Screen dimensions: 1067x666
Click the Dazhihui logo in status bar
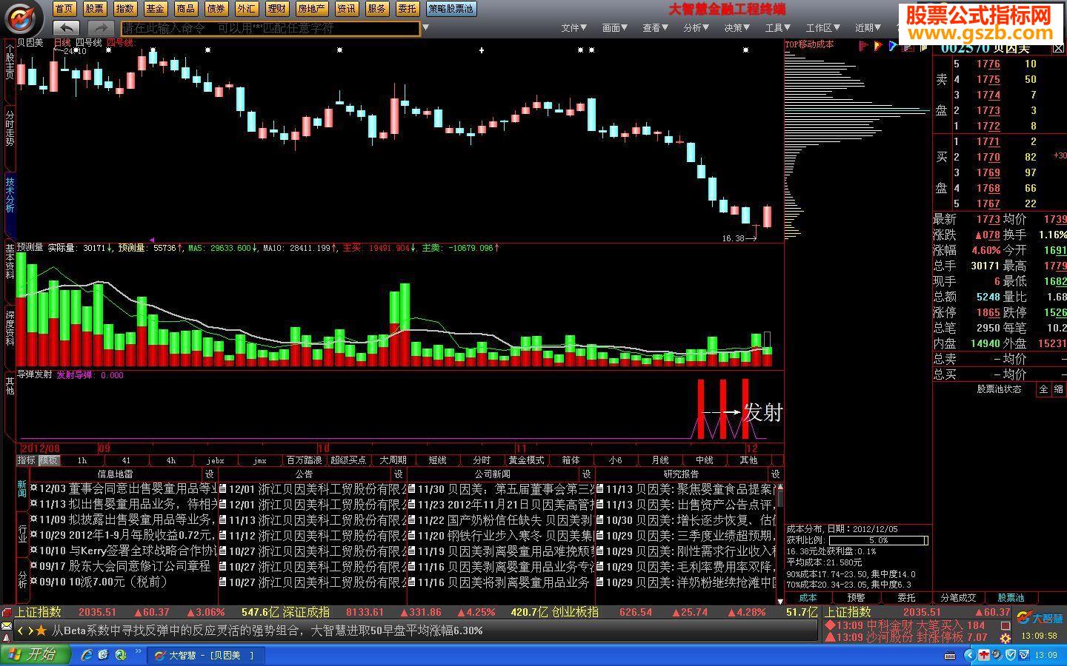pos(1039,618)
